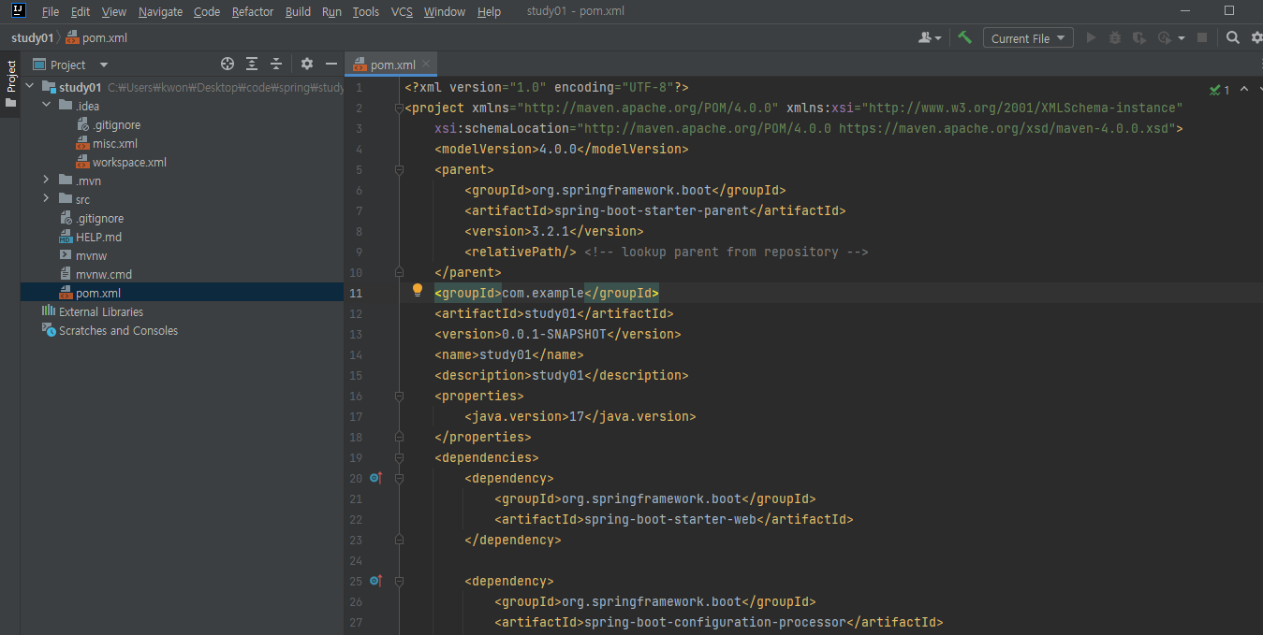This screenshot has height=635, width=1263.
Task: Click the Expand All icon in Project panel
Action: (252, 64)
